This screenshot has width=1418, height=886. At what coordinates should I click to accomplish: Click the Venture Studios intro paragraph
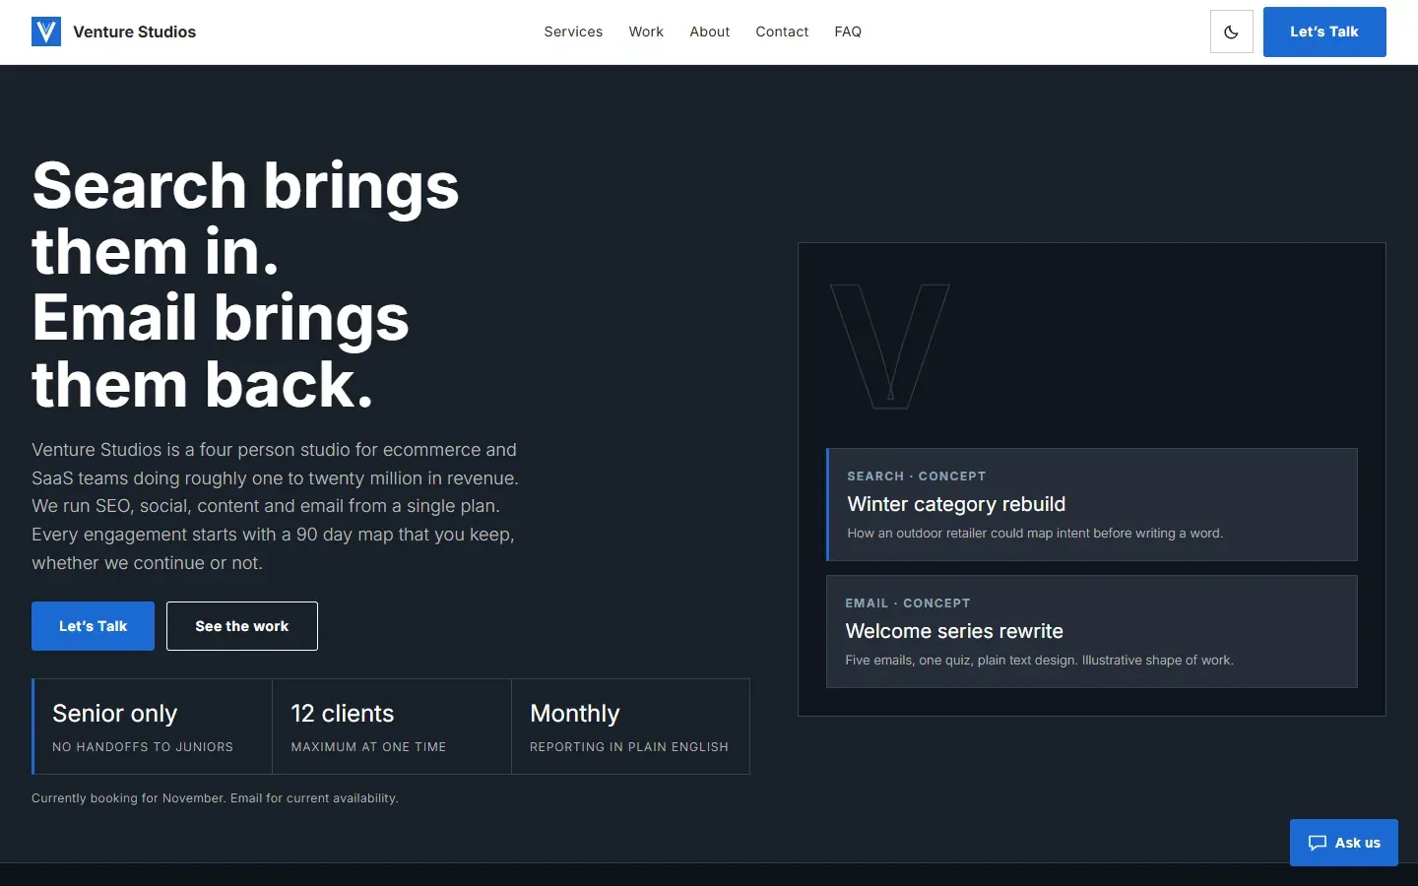(x=276, y=506)
